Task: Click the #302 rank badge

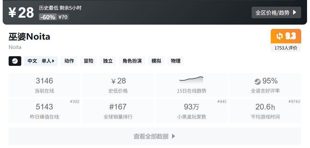Action: (x=75, y=102)
